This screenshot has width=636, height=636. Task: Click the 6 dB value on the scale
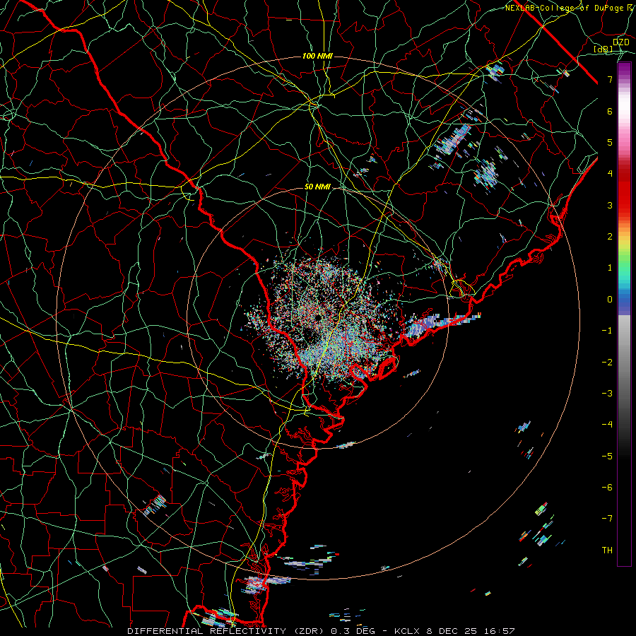point(610,111)
